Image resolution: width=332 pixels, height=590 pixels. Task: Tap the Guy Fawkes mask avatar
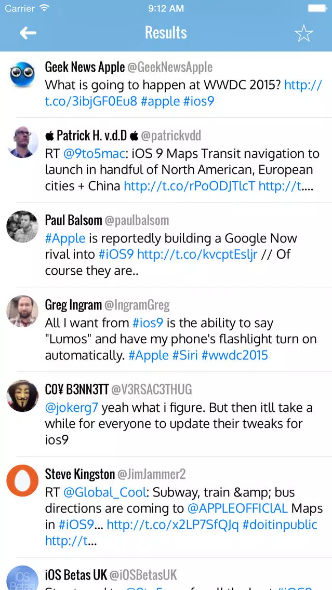(x=22, y=396)
